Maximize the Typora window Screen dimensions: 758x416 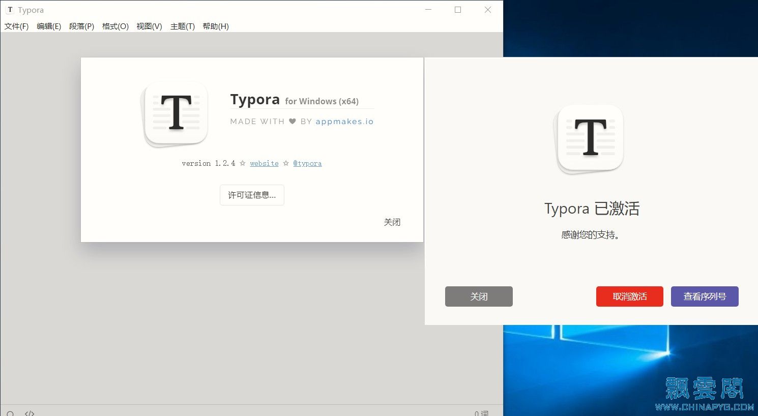[x=458, y=10]
